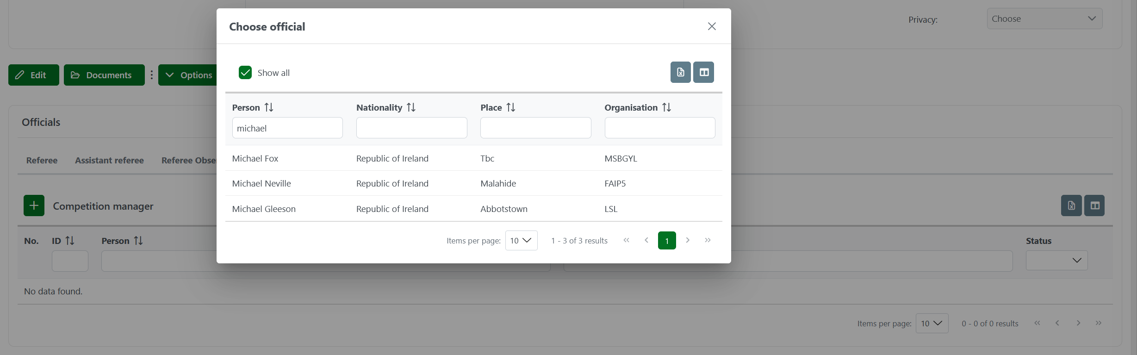Screen dimensions: 1137x355
Task: Click the Excel export icon in the dialog
Action: [680, 72]
